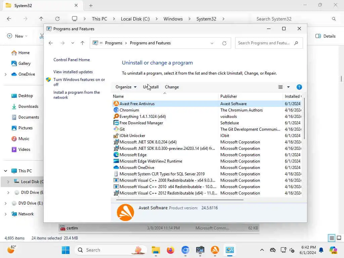Open View installed updates link

73,72
